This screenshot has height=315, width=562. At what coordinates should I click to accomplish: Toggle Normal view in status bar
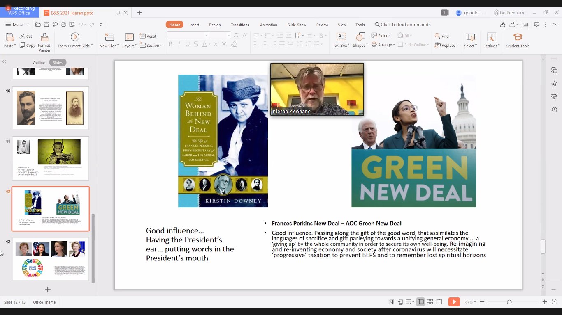click(x=420, y=302)
